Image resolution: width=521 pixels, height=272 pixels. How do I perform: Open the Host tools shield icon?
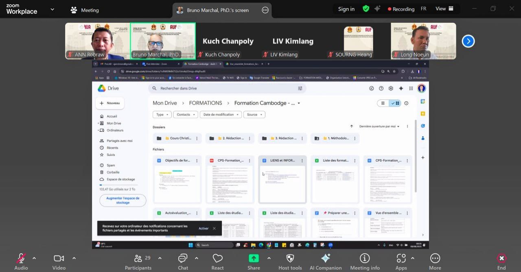click(290, 259)
